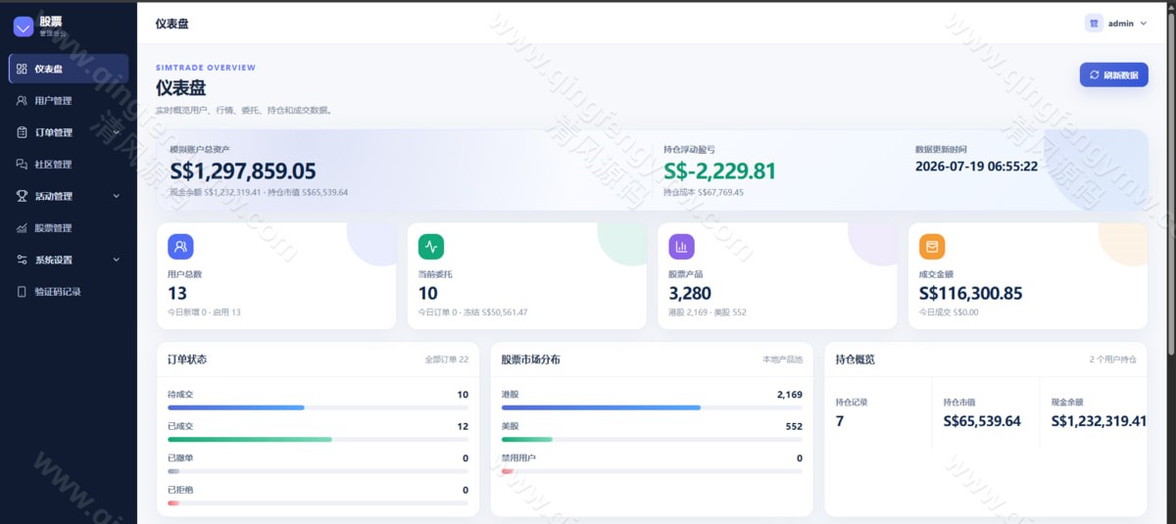Expand the 系统设置 submenu chevron
The width and height of the screenshot is (1176, 524).
tap(117, 260)
